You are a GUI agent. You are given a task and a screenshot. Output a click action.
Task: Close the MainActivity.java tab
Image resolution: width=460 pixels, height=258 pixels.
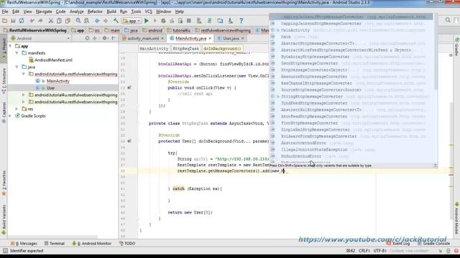(210, 38)
